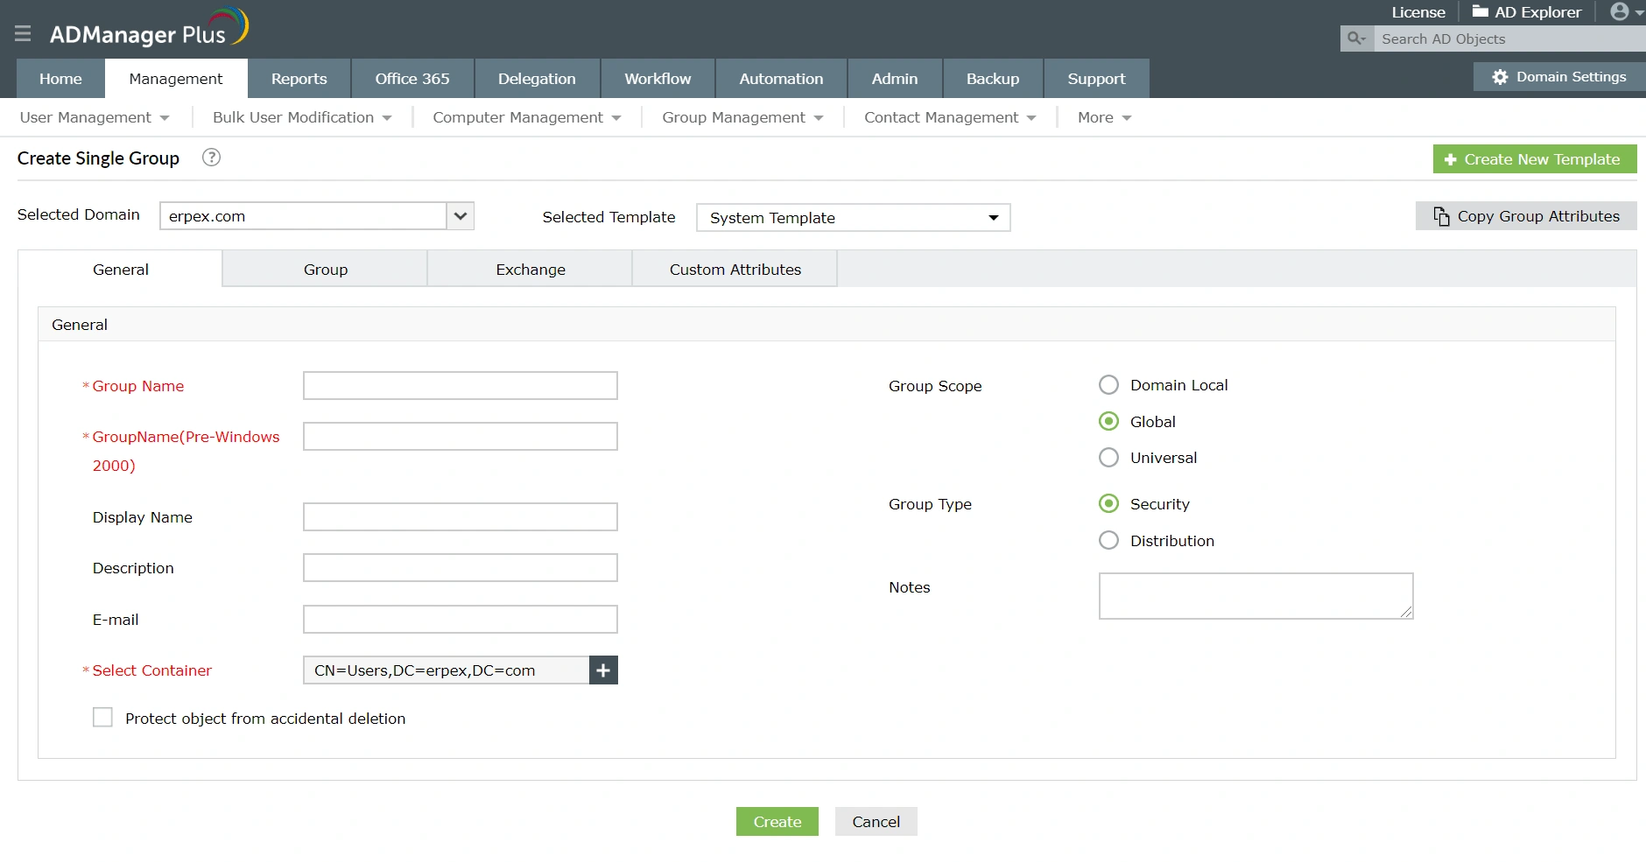1646x863 pixels.
Task: Expand Group Management menu
Action: pos(742,117)
